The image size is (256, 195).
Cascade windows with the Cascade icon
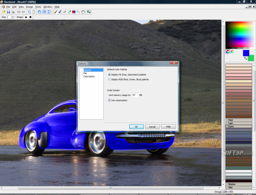(39, 12)
